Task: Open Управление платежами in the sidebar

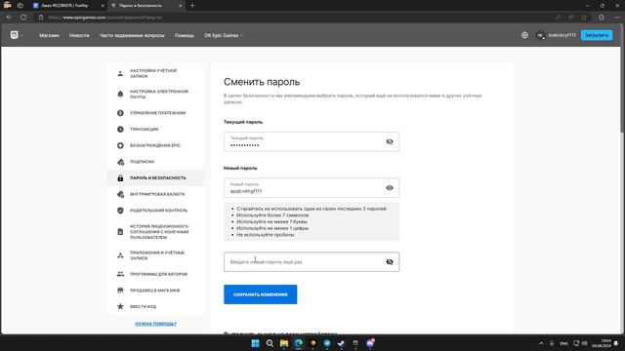Action: [x=158, y=113]
